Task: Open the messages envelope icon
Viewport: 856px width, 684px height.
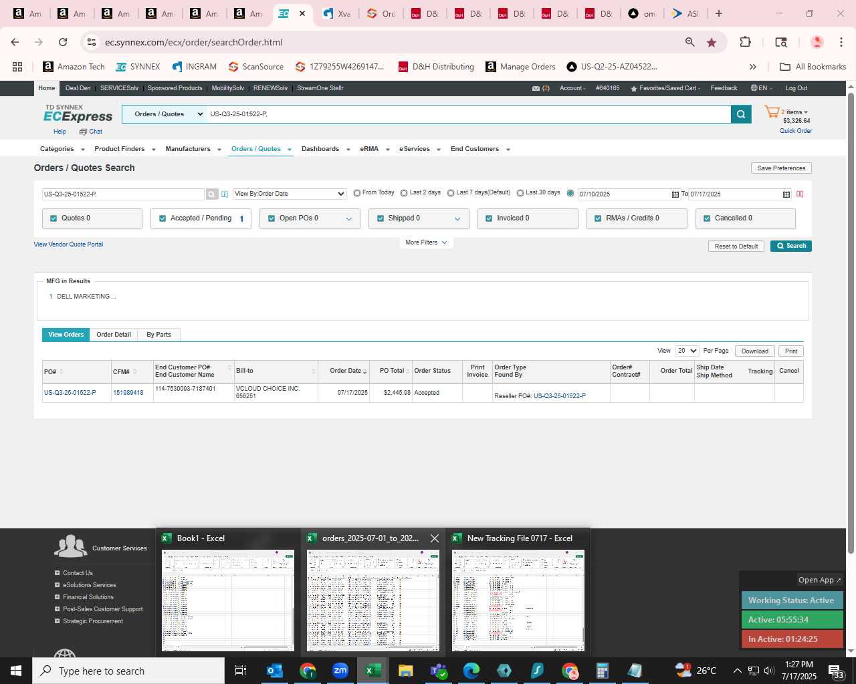Action: [536, 88]
